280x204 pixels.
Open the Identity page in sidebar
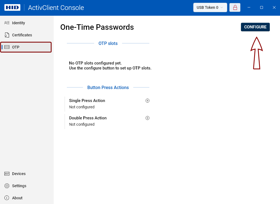(x=18, y=23)
